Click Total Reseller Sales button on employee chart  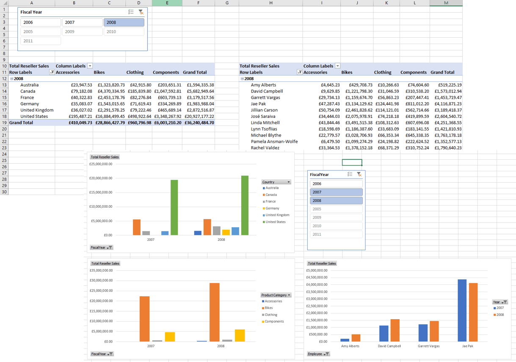click(x=322, y=263)
